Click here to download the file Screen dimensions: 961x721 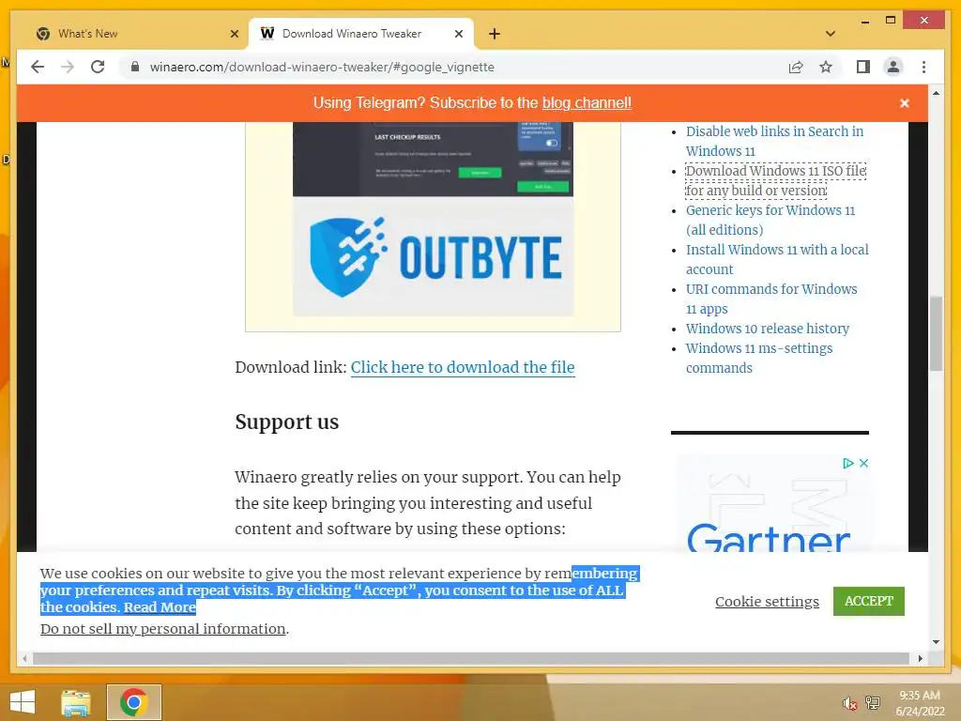pyautogui.click(x=463, y=367)
